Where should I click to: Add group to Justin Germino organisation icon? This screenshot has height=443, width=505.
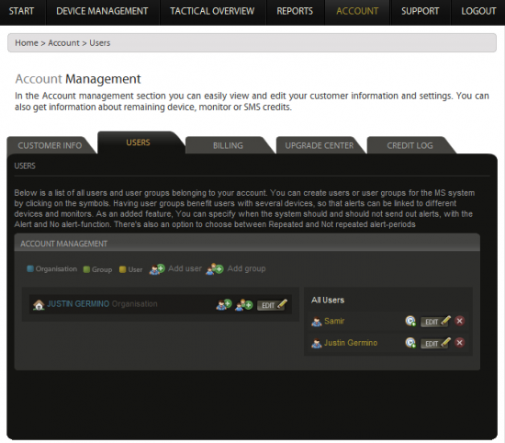[244, 304]
